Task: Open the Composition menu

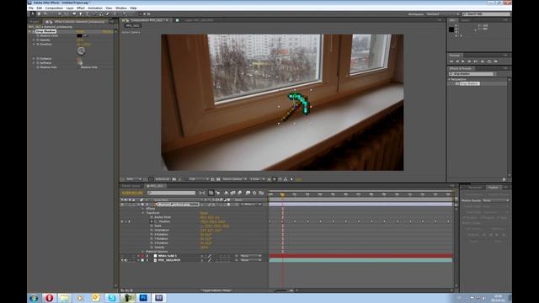Action: click(54, 8)
